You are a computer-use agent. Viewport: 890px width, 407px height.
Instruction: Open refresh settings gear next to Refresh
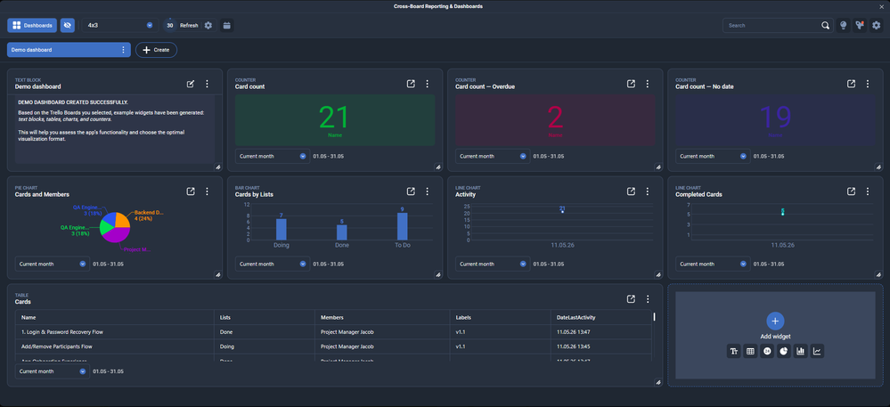pyautogui.click(x=208, y=25)
